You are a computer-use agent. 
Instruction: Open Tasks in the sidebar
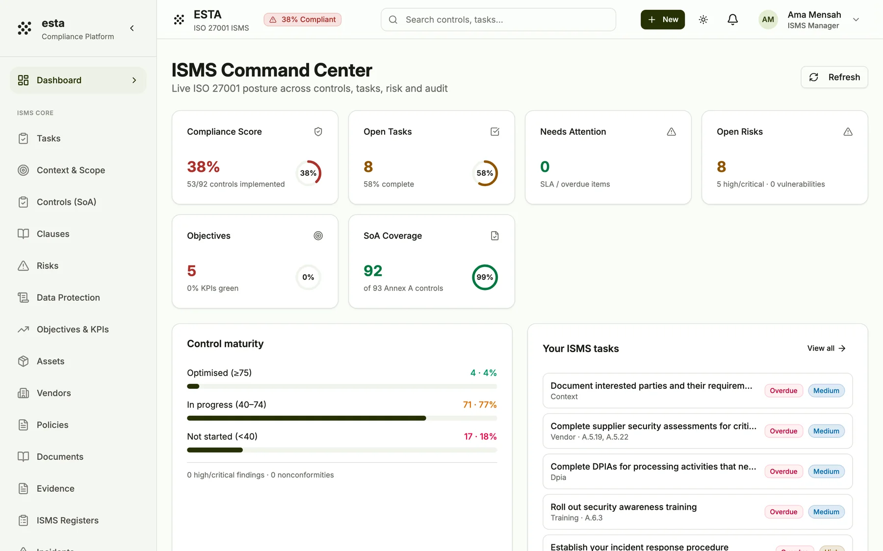coord(78,139)
